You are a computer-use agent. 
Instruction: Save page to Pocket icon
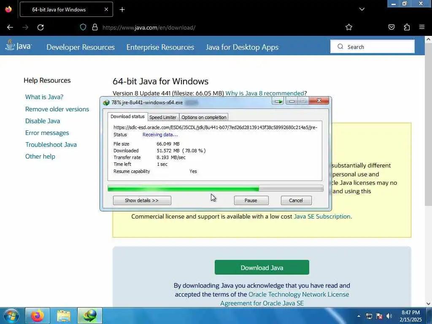[x=391, y=27]
